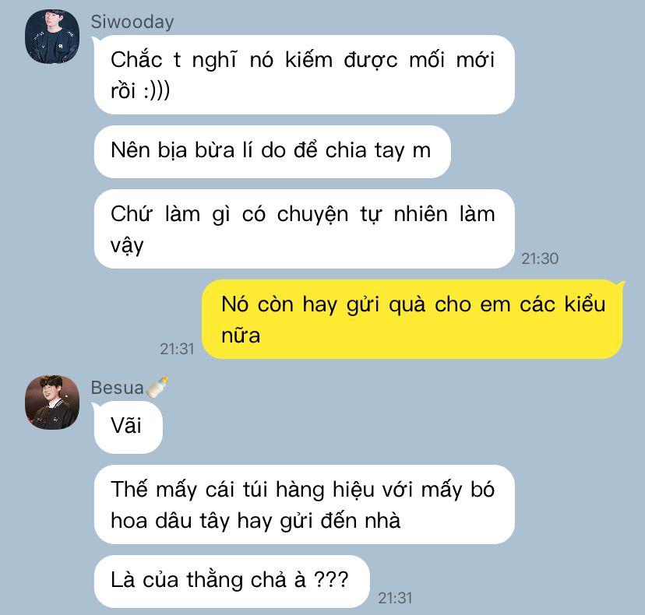Screen dimensions: 645x615
Task: Select the yellow message "Nó còn hay gửi quà"
Action: [x=412, y=319]
